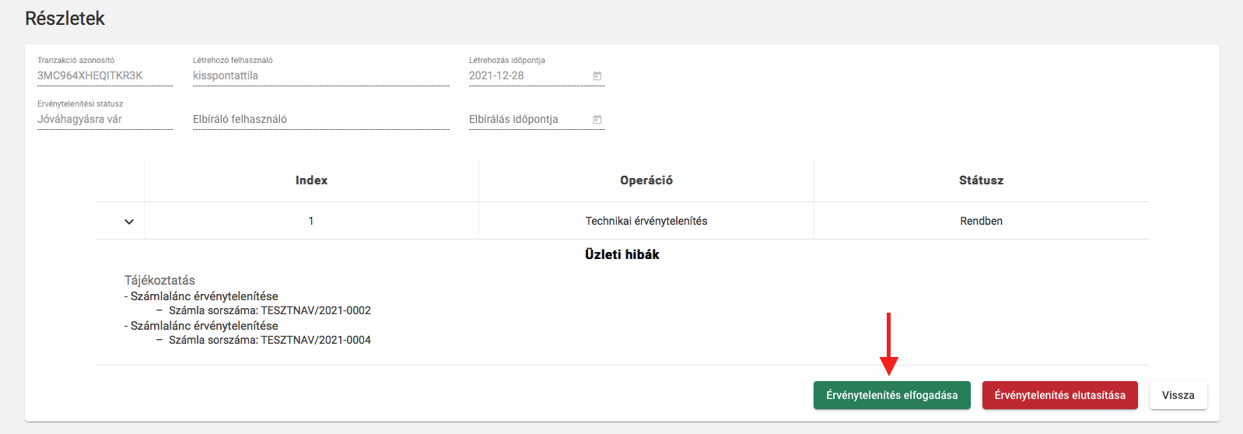
Task: Click the Technikai érvénytelenítés cell
Action: 646,221
